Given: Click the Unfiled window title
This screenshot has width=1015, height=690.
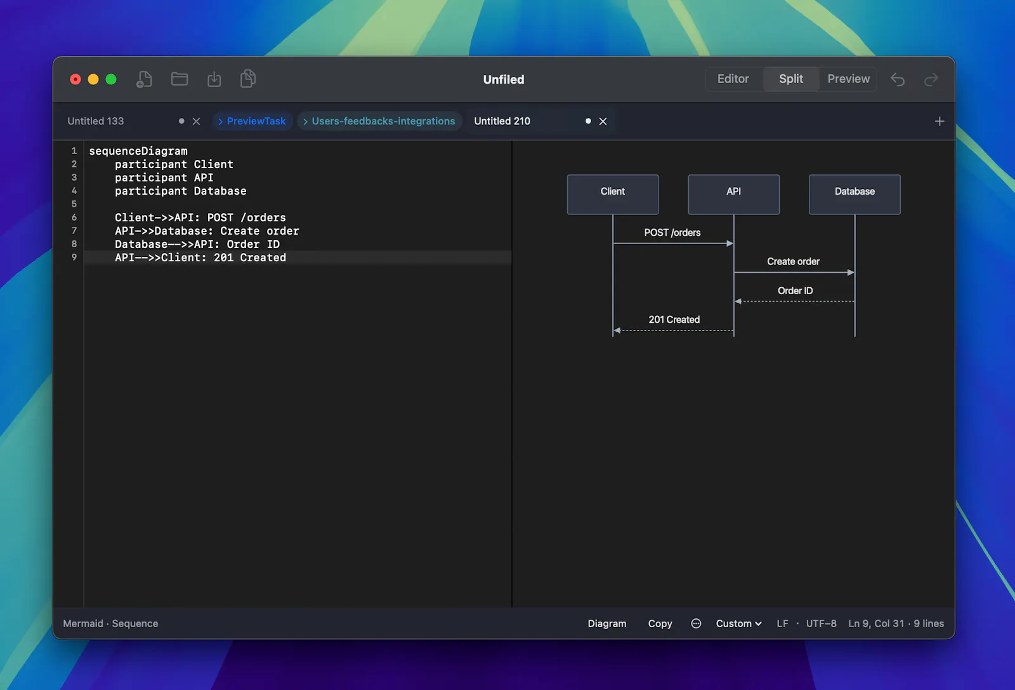Looking at the screenshot, I should pyautogui.click(x=504, y=79).
